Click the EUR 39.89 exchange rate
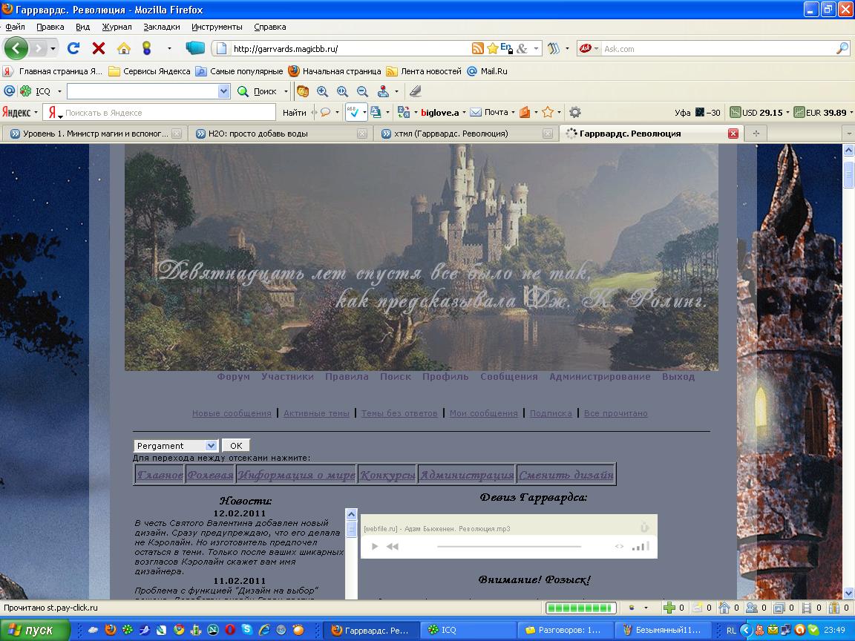Screen dimensions: 855x641 (820, 112)
